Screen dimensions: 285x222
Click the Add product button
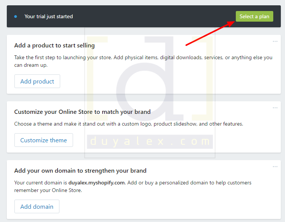[x=37, y=81]
